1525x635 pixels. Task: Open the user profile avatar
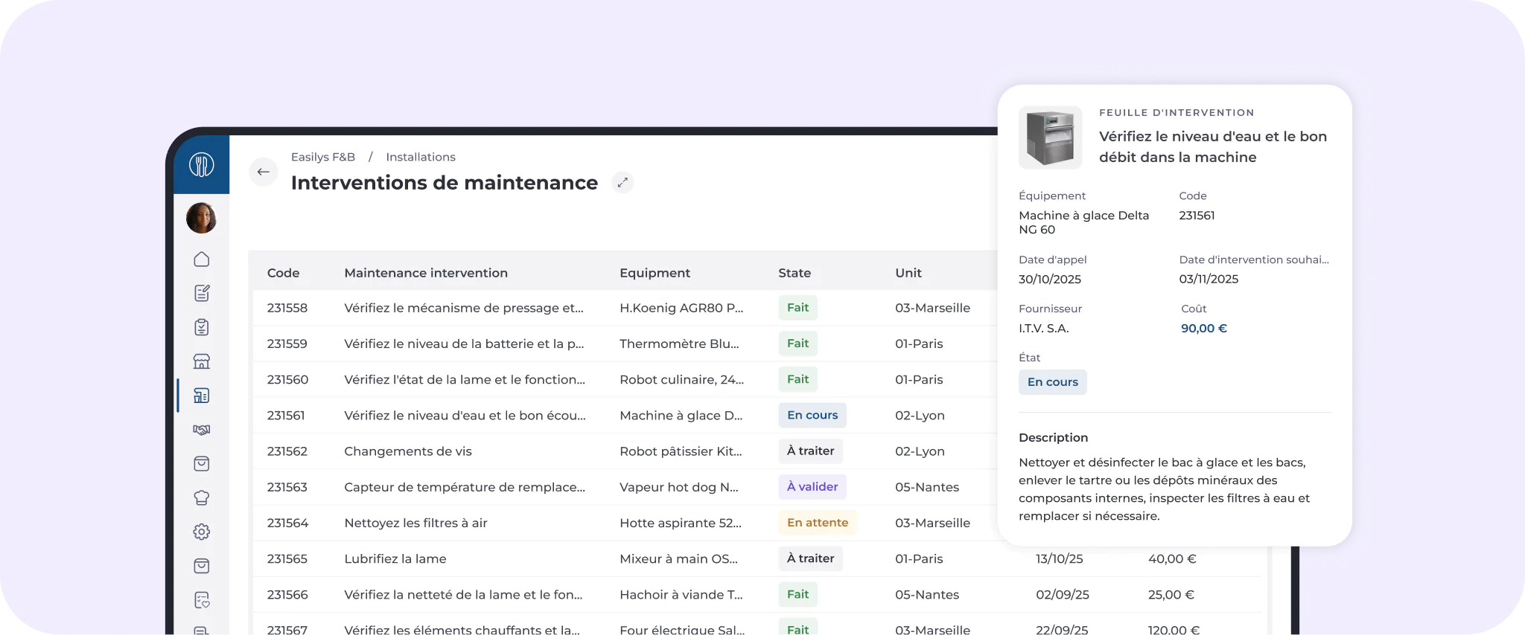click(201, 218)
